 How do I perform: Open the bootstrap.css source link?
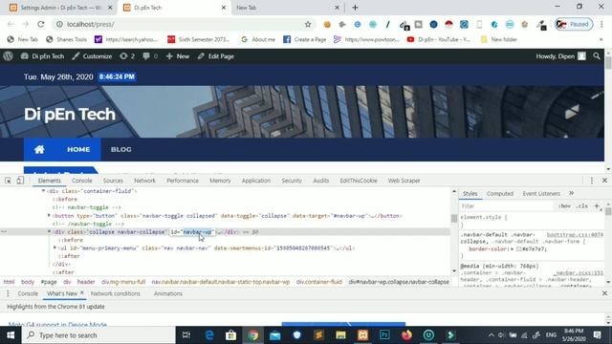point(575,235)
